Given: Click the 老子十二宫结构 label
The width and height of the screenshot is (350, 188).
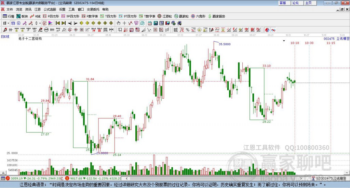Looking at the screenshot, I should (30, 39).
